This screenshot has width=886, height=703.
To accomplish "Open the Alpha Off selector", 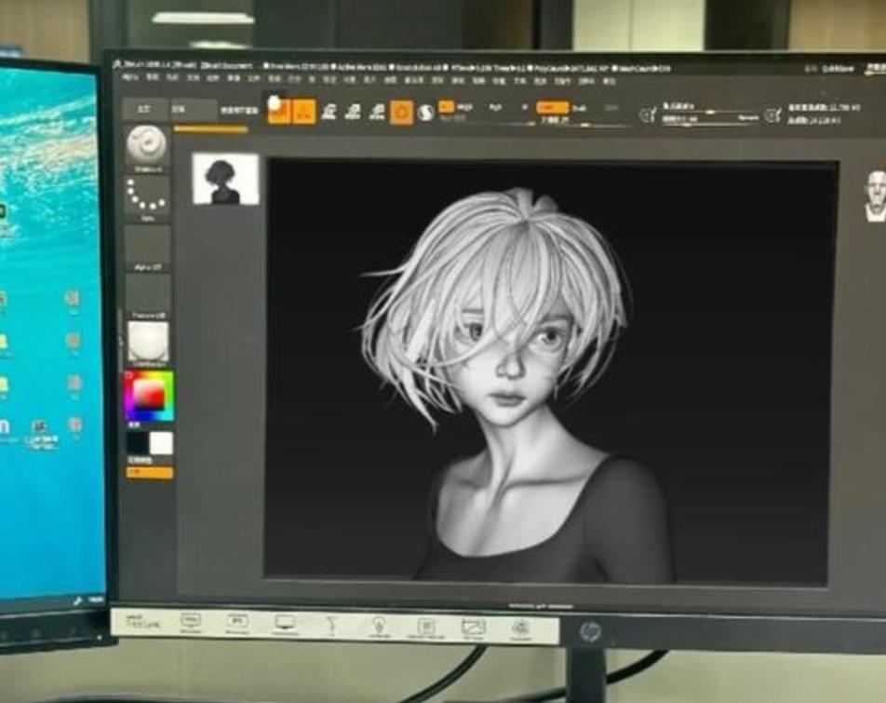I will click(x=147, y=247).
